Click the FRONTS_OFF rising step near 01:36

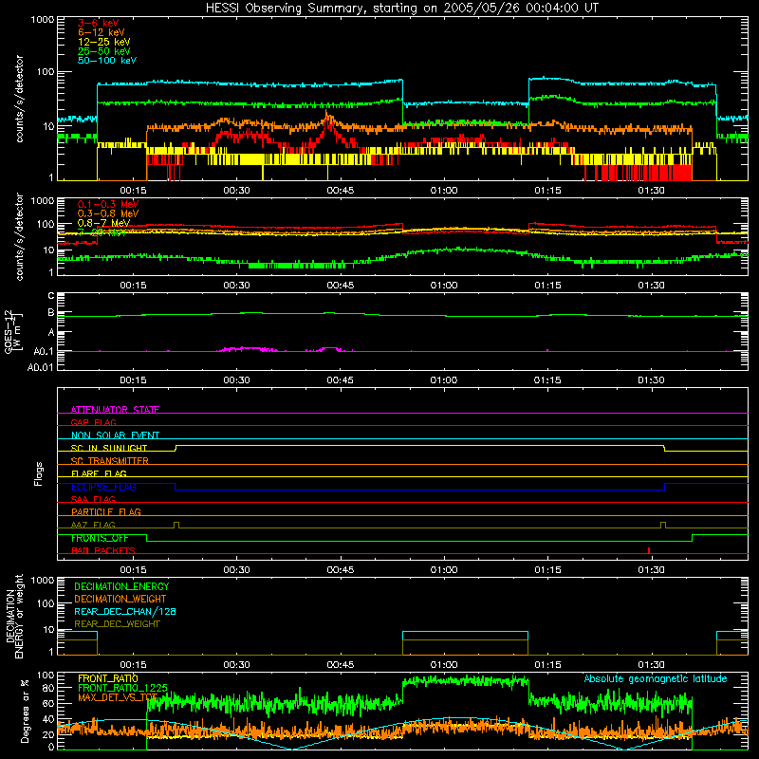click(x=693, y=538)
